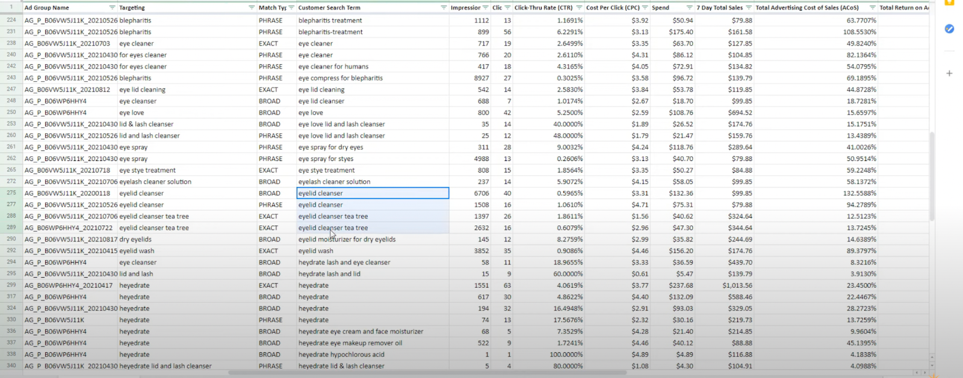The image size is (963, 378).
Task: Click the CTR value '60.0000%'
Action: (568, 274)
